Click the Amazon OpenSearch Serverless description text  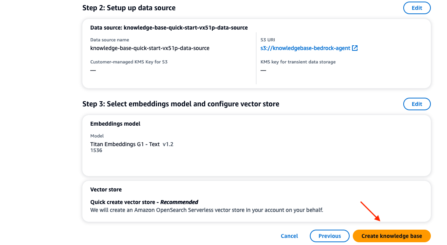click(207, 210)
